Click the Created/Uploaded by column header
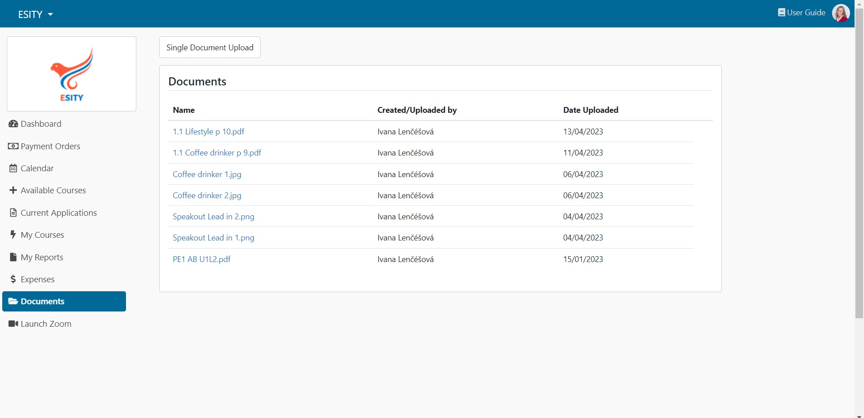This screenshot has height=418, width=864. 417,110
